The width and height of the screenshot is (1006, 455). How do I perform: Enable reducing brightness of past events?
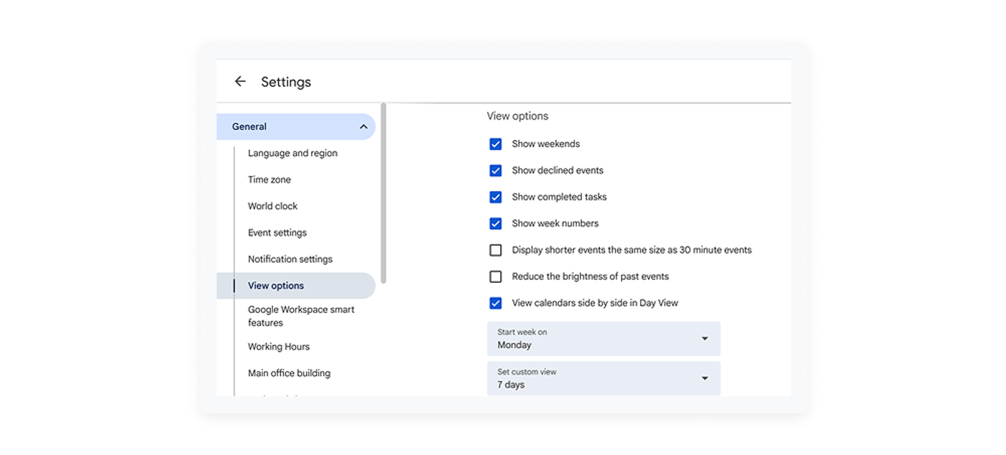click(x=496, y=276)
